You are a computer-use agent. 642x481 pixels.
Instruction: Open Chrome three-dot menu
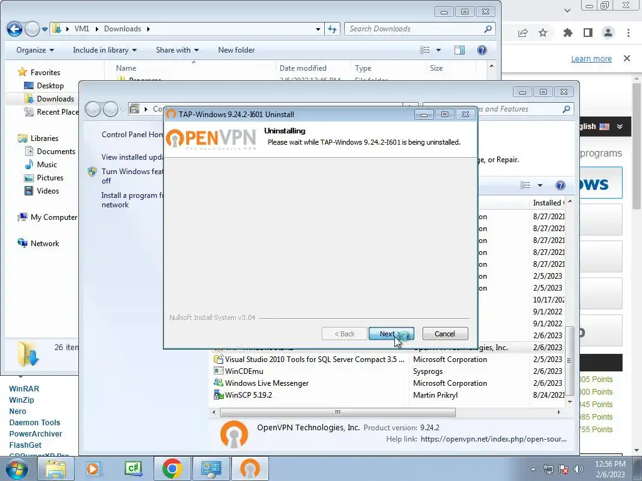pyautogui.click(x=628, y=33)
